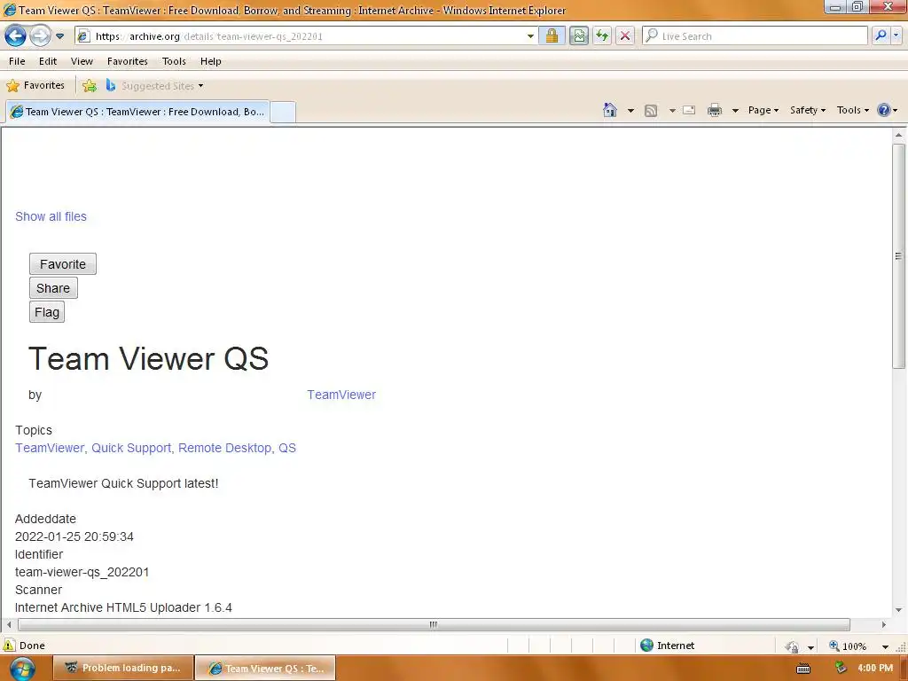Image resolution: width=908 pixels, height=681 pixels.
Task: Click the Favorites star button
Action: 35,86
